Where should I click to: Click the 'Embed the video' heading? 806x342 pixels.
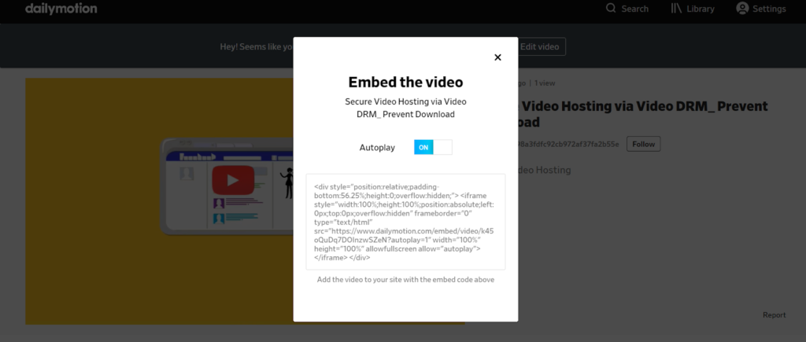click(405, 83)
